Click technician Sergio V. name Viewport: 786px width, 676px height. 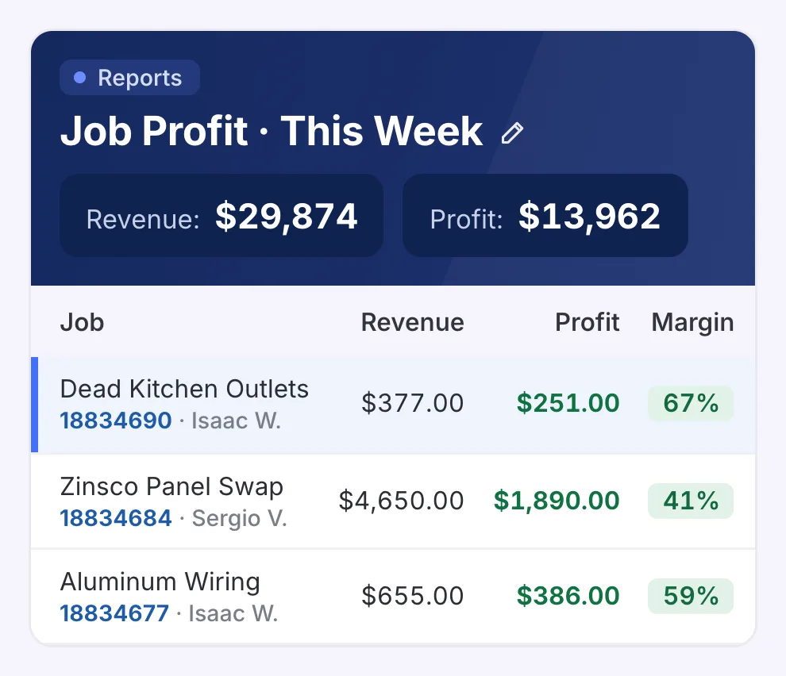pyautogui.click(x=240, y=518)
